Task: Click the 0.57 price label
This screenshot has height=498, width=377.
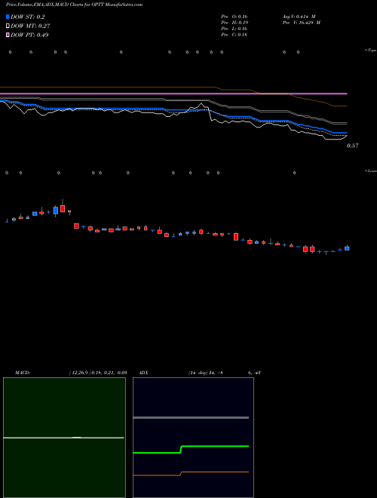Action: pyautogui.click(x=353, y=146)
